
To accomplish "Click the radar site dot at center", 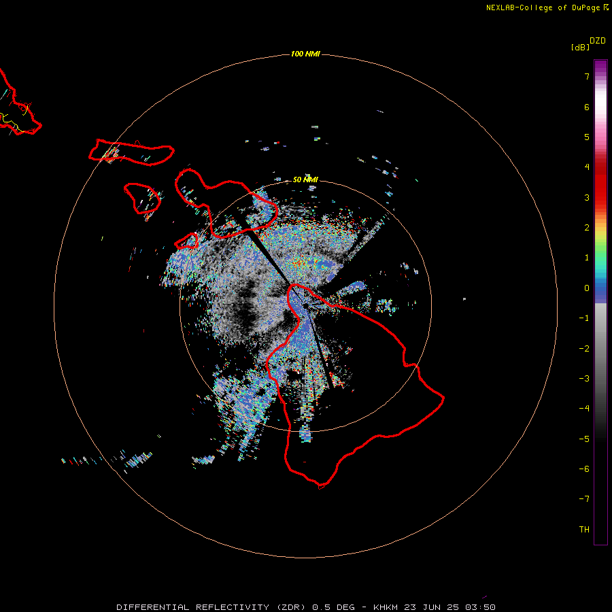I will pos(305,306).
